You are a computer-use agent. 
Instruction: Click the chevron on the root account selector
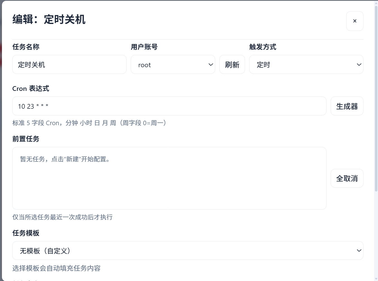[210, 64]
